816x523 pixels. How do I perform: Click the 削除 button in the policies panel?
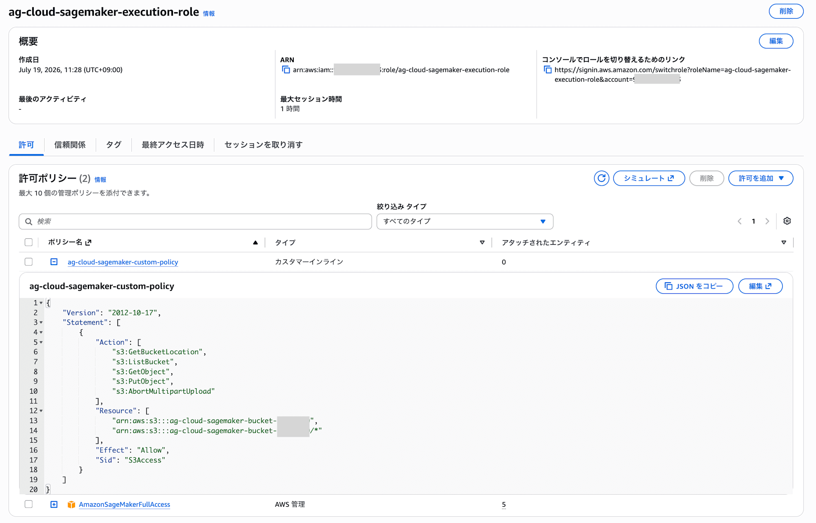coord(707,178)
